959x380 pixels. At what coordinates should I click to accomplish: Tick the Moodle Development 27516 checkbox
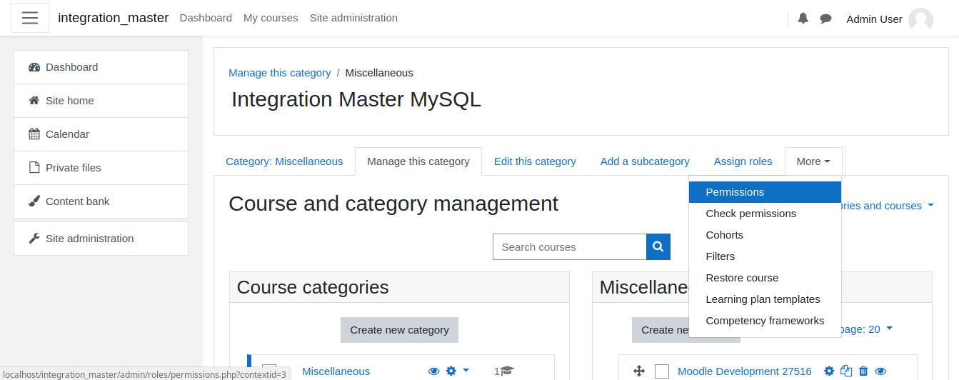pyautogui.click(x=662, y=371)
